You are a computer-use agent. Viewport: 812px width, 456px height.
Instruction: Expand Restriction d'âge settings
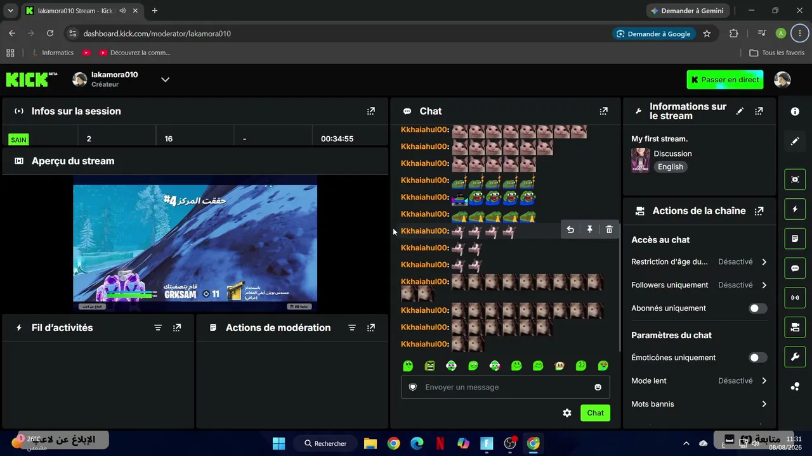pyautogui.click(x=764, y=262)
